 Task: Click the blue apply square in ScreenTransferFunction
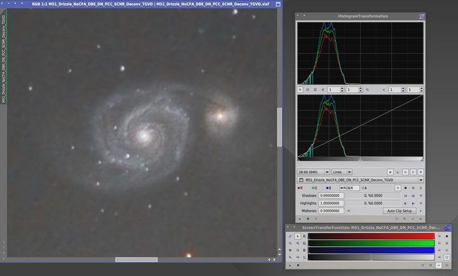click(x=298, y=265)
